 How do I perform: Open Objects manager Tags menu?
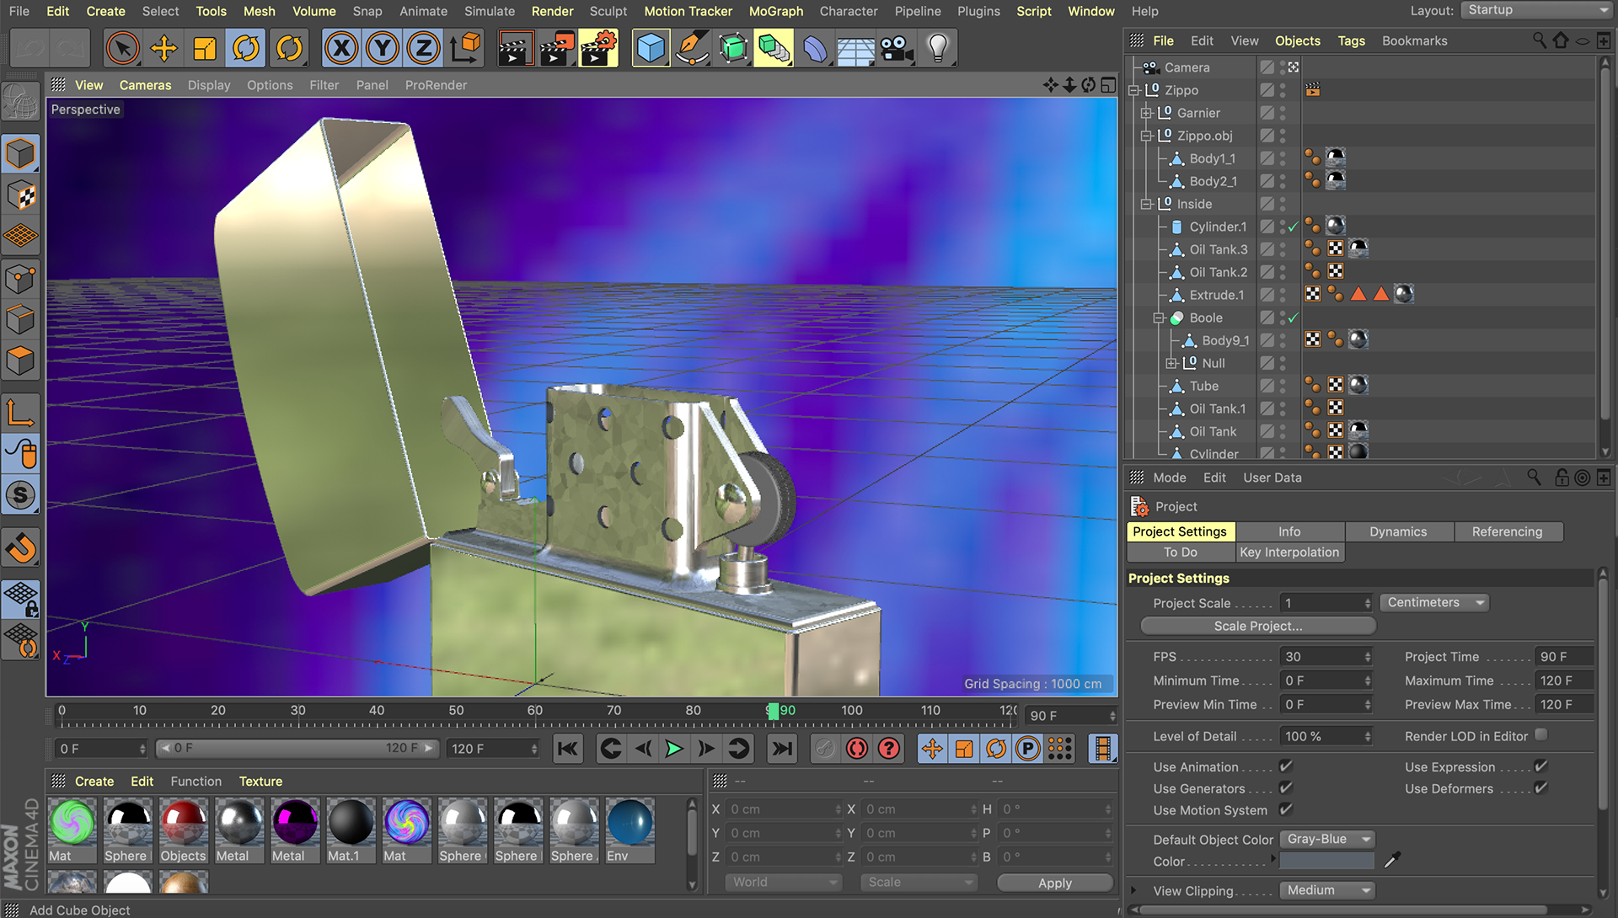point(1351,40)
